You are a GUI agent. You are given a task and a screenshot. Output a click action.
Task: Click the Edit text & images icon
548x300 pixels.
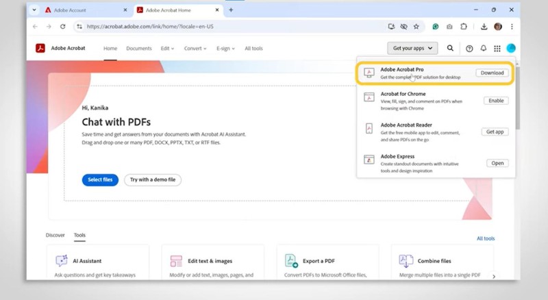click(176, 261)
